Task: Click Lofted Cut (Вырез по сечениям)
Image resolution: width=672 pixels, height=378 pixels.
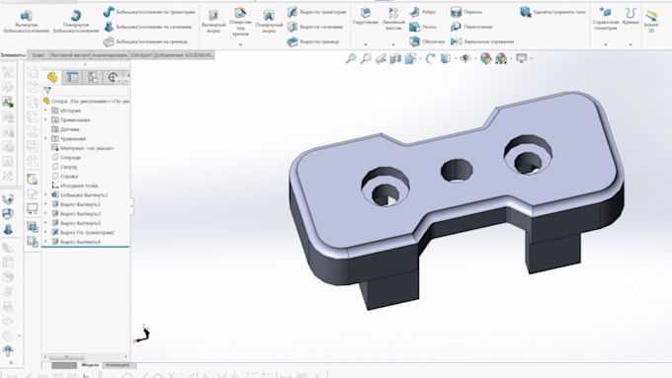Action: click(314, 27)
